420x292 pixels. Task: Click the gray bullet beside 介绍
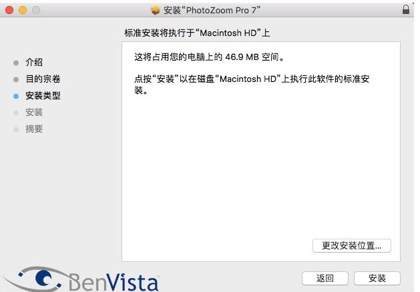16,63
